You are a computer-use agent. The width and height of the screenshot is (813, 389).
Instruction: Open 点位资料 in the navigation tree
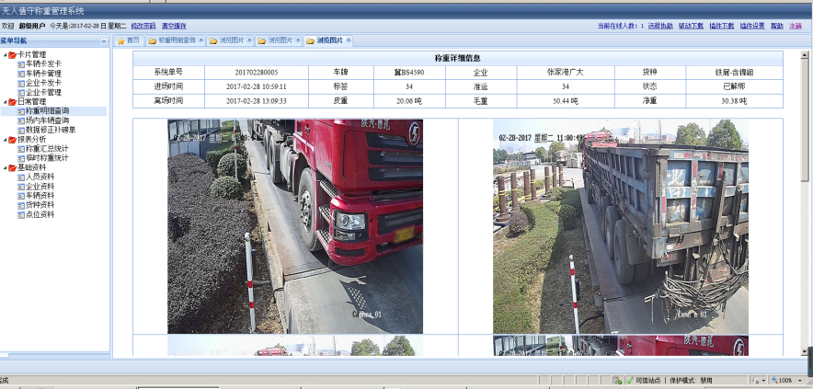[x=40, y=214]
